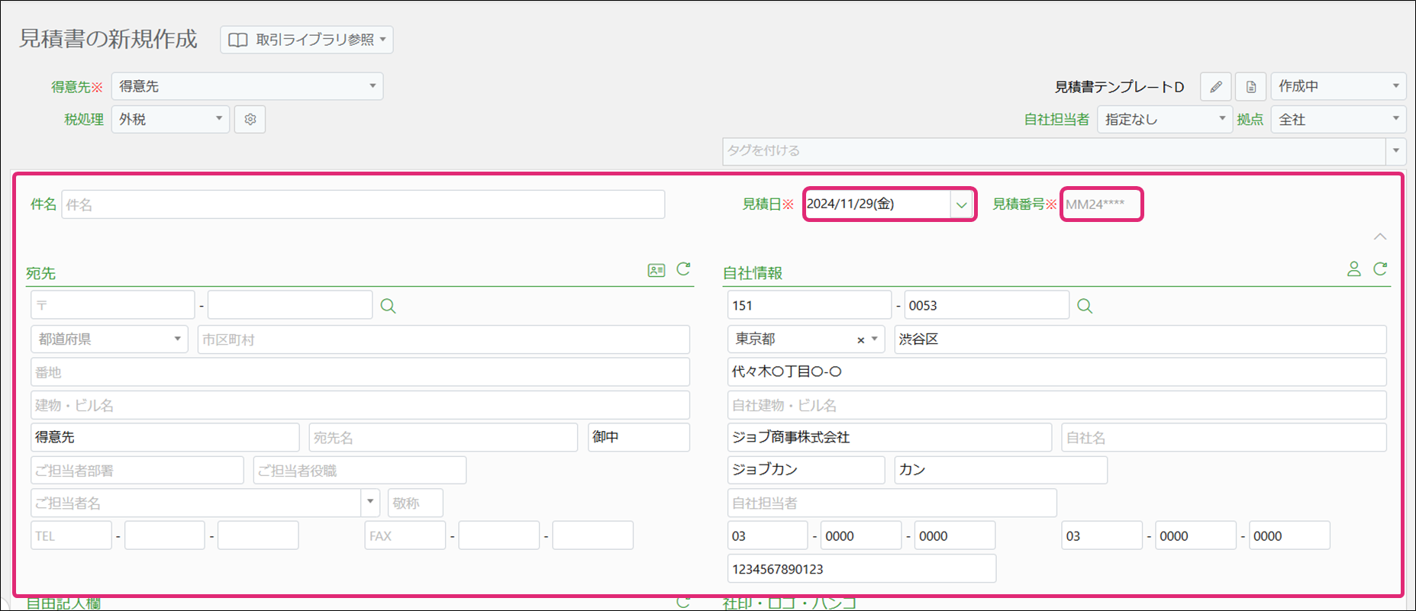This screenshot has height=611, width=1416.
Task: Open the 作成中 status dropdown
Action: coord(1337,86)
